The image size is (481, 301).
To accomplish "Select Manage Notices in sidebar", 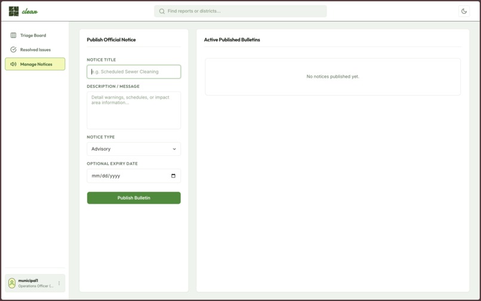I will coord(35,64).
